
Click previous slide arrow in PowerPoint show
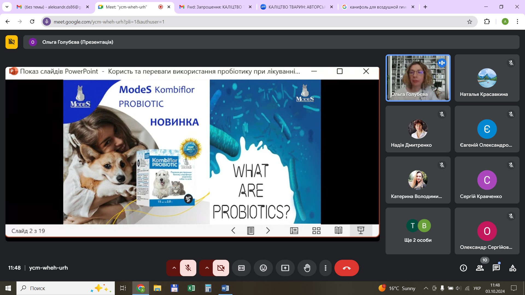click(x=233, y=231)
